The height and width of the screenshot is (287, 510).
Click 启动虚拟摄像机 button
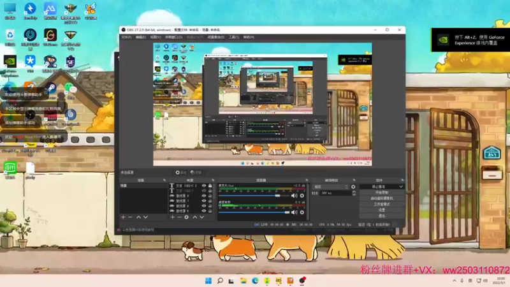pos(382,198)
